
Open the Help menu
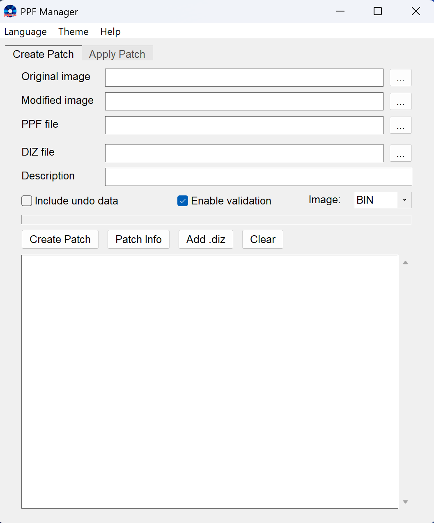click(110, 32)
